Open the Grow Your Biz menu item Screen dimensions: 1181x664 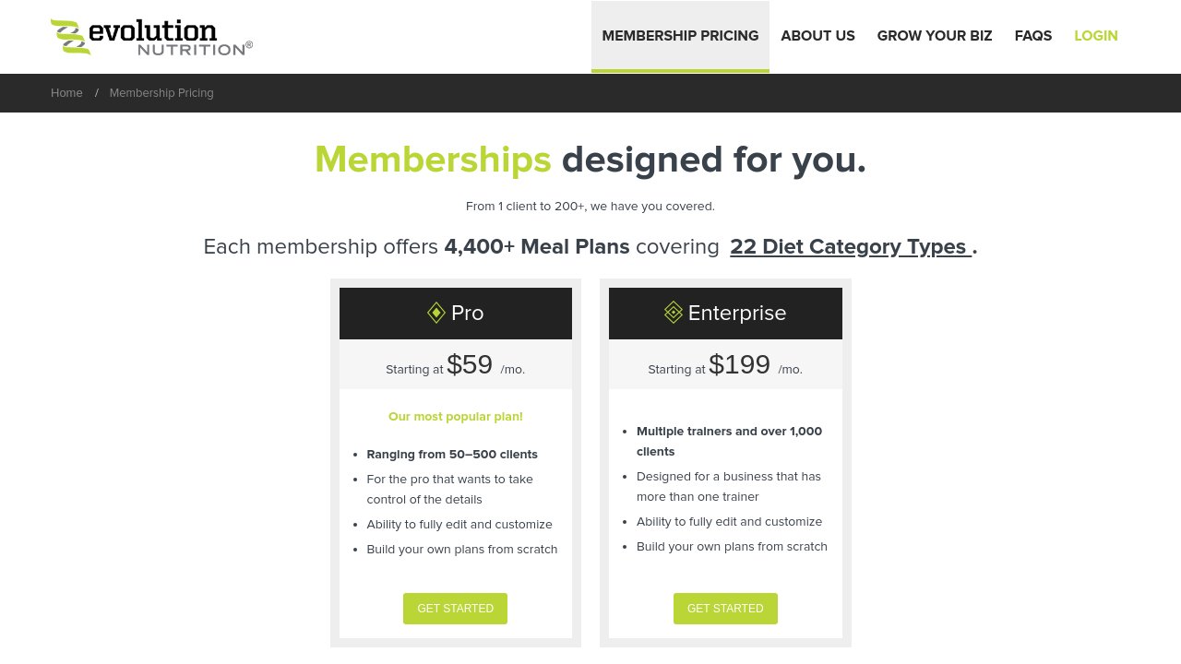click(935, 36)
